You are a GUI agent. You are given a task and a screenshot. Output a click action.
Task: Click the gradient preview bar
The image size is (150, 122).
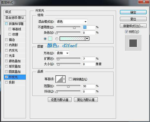[72, 39]
